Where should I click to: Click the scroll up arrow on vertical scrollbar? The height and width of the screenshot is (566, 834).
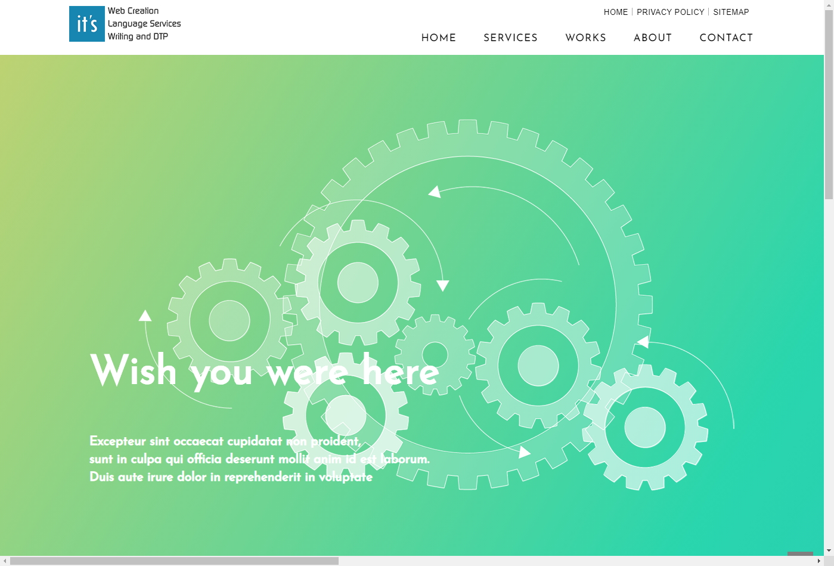[x=829, y=5]
